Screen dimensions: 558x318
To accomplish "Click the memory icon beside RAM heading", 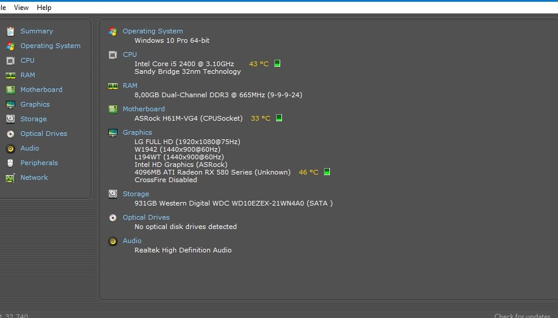I will [x=113, y=86].
